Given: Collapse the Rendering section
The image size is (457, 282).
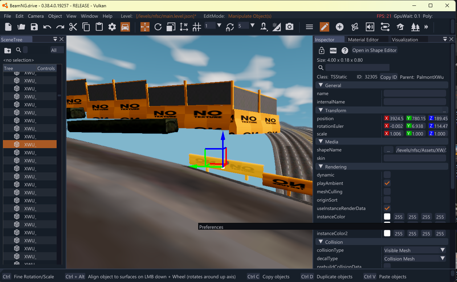Looking at the screenshot, I should coord(321,167).
